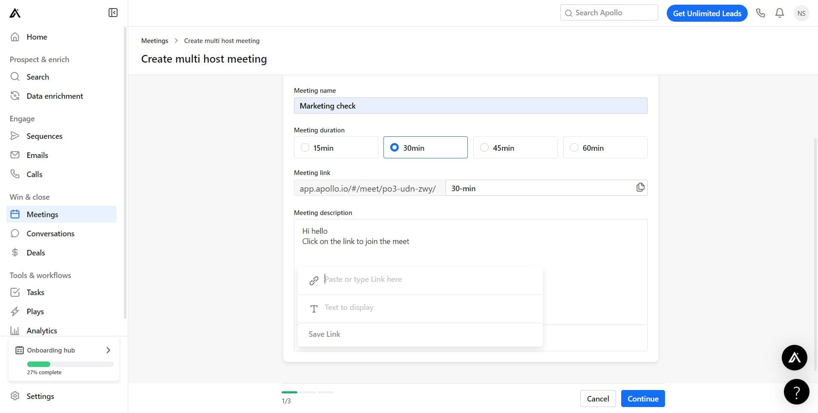Viewport: 818px width, 413px height.
Task: Open the dialer phone icon
Action: pyautogui.click(x=761, y=13)
